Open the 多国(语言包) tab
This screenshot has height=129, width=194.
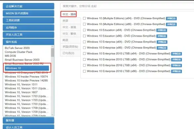click(70, 47)
